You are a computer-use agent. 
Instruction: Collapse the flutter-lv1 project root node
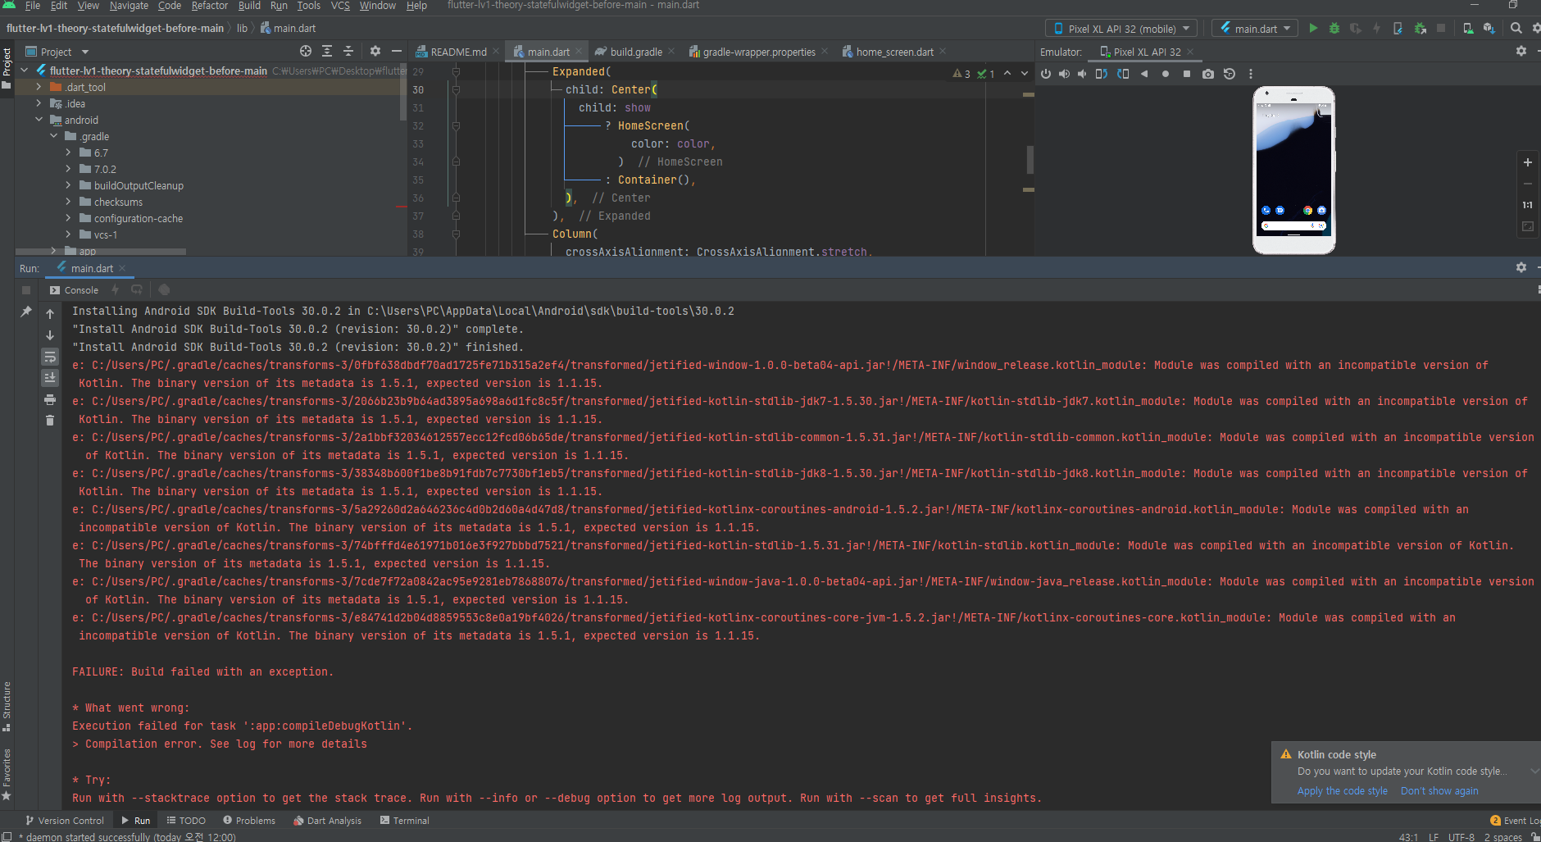[x=25, y=71]
